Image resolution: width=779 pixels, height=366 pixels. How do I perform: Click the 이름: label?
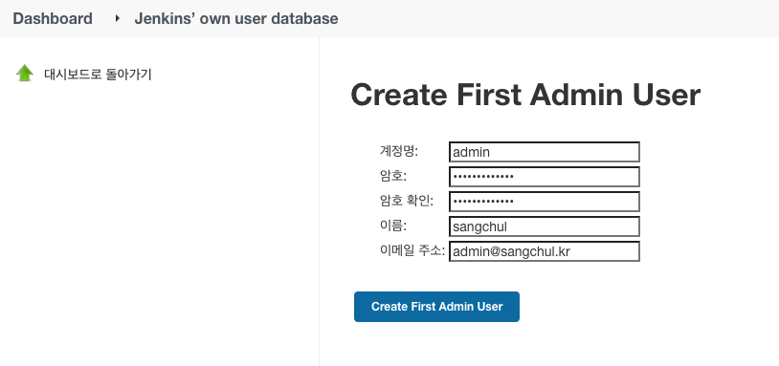(393, 226)
